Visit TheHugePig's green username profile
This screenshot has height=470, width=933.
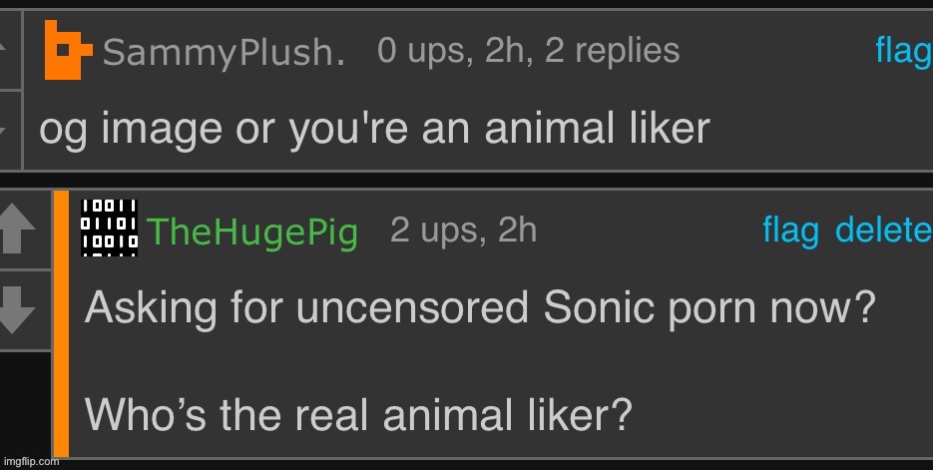252,233
